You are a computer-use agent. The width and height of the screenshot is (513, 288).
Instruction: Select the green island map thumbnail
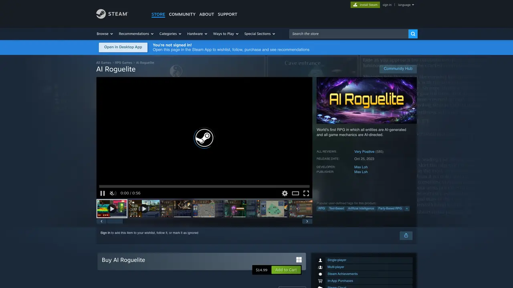tap(272, 209)
